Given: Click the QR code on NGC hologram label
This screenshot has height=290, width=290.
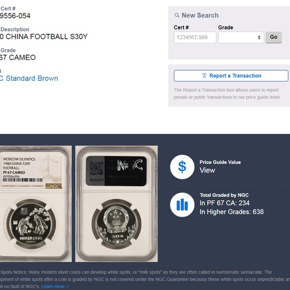Looking at the screenshot, I should pos(96,168).
